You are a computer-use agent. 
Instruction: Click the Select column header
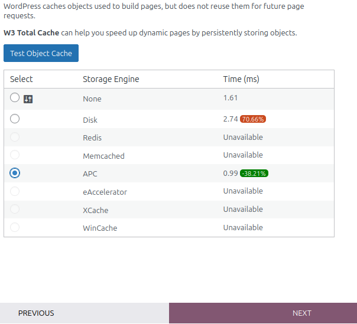[x=21, y=79]
